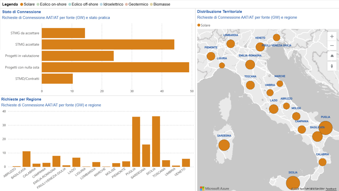
Task: Click the Puglia bubble on the map
Action: coord(325,128)
